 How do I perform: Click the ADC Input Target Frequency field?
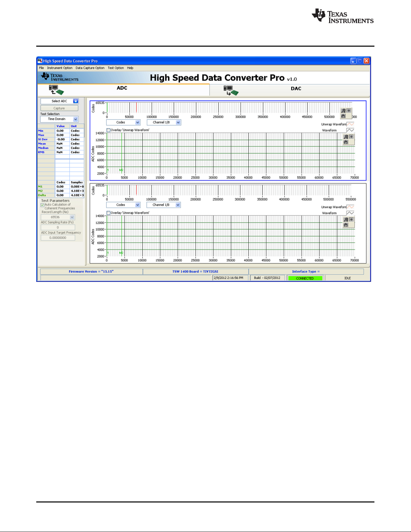click(58, 238)
